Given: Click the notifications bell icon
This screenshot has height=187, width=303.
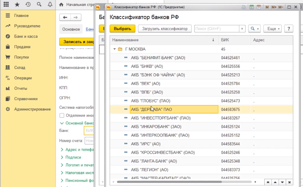Looking at the screenshot, I should 50,5.
